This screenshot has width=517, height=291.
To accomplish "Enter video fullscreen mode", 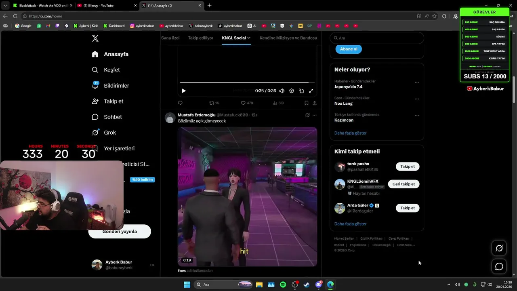I will tap(311, 91).
